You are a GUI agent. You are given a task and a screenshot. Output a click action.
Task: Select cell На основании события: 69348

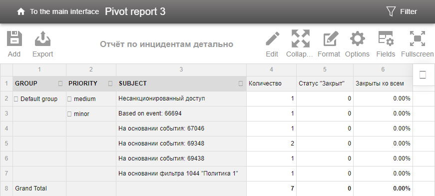pos(181,144)
